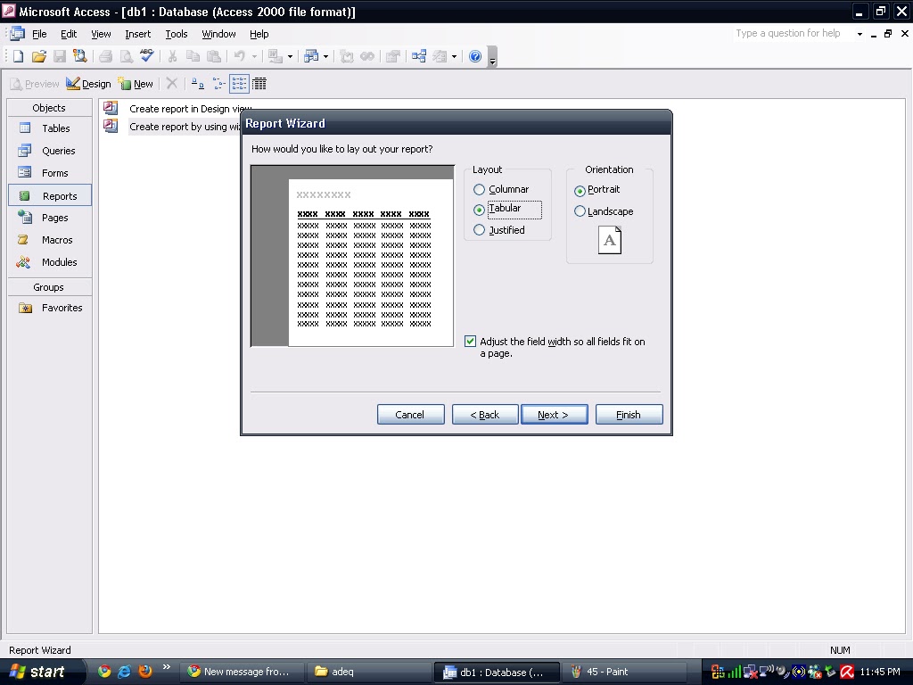
Task: Expand the Analyze dropdown arrow
Action: [x=326, y=56]
